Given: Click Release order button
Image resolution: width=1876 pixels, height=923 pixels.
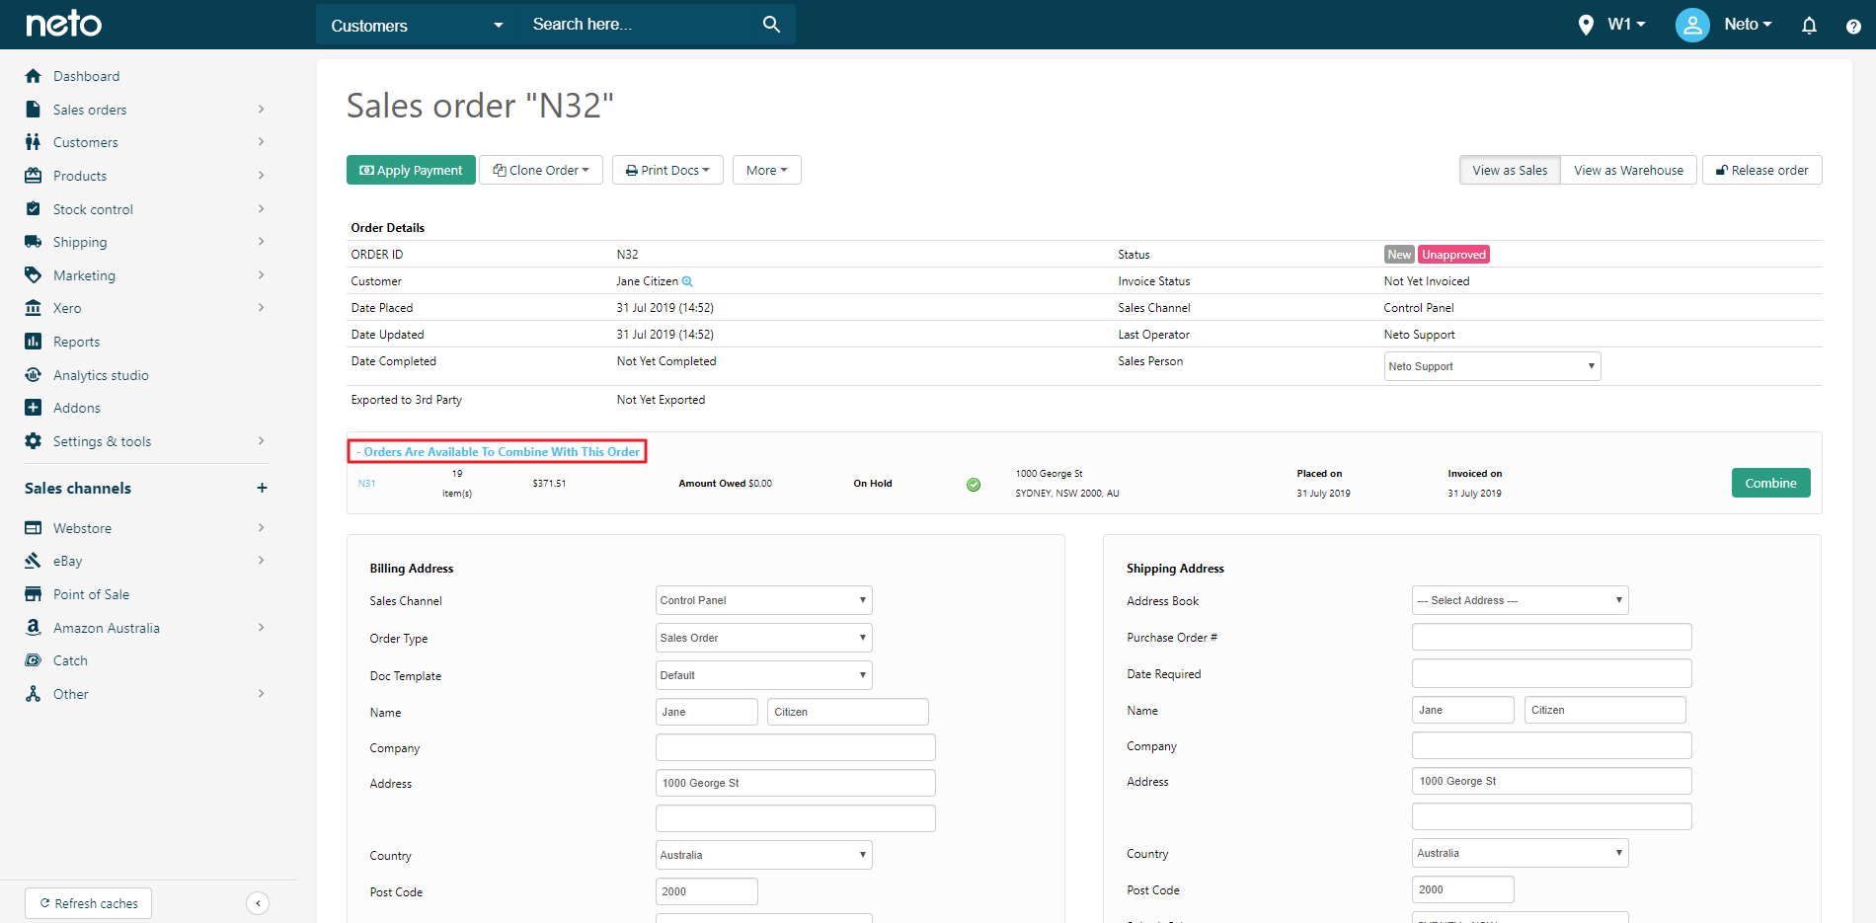Looking at the screenshot, I should pyautogui.click(x=1761, y=170).
